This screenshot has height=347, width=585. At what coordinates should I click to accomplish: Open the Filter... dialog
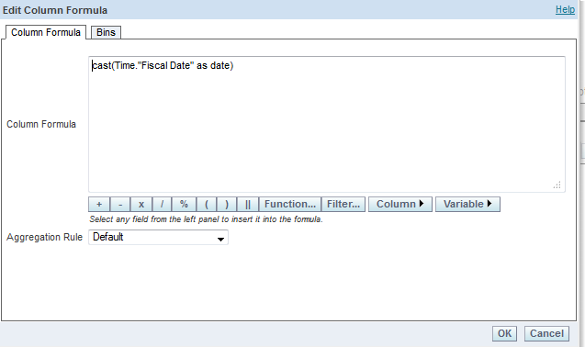point(343,205)
